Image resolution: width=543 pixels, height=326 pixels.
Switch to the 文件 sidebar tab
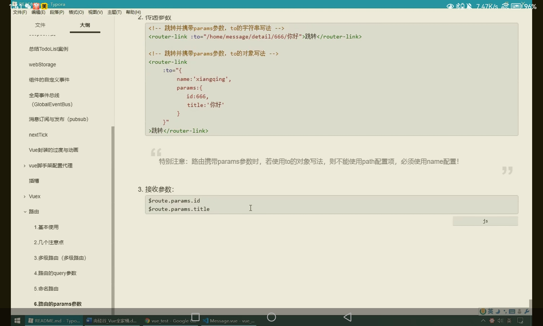(x=40, y=25)
